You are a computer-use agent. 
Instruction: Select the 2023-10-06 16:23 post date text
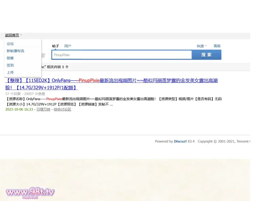tap(19, 110)
